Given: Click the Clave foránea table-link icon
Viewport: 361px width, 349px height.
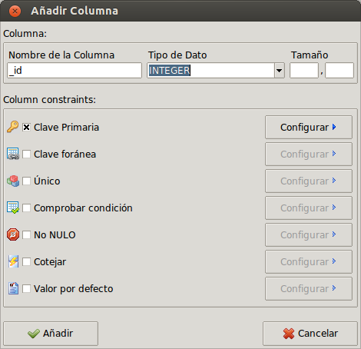Looking at the screenshot, I should pyautogui.click(x=13, y=154).
